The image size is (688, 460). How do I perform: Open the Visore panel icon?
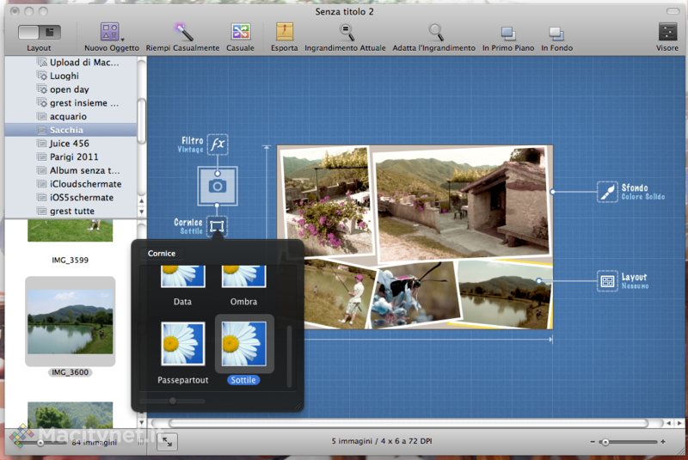pyautogui.click(x=667, y=32)
